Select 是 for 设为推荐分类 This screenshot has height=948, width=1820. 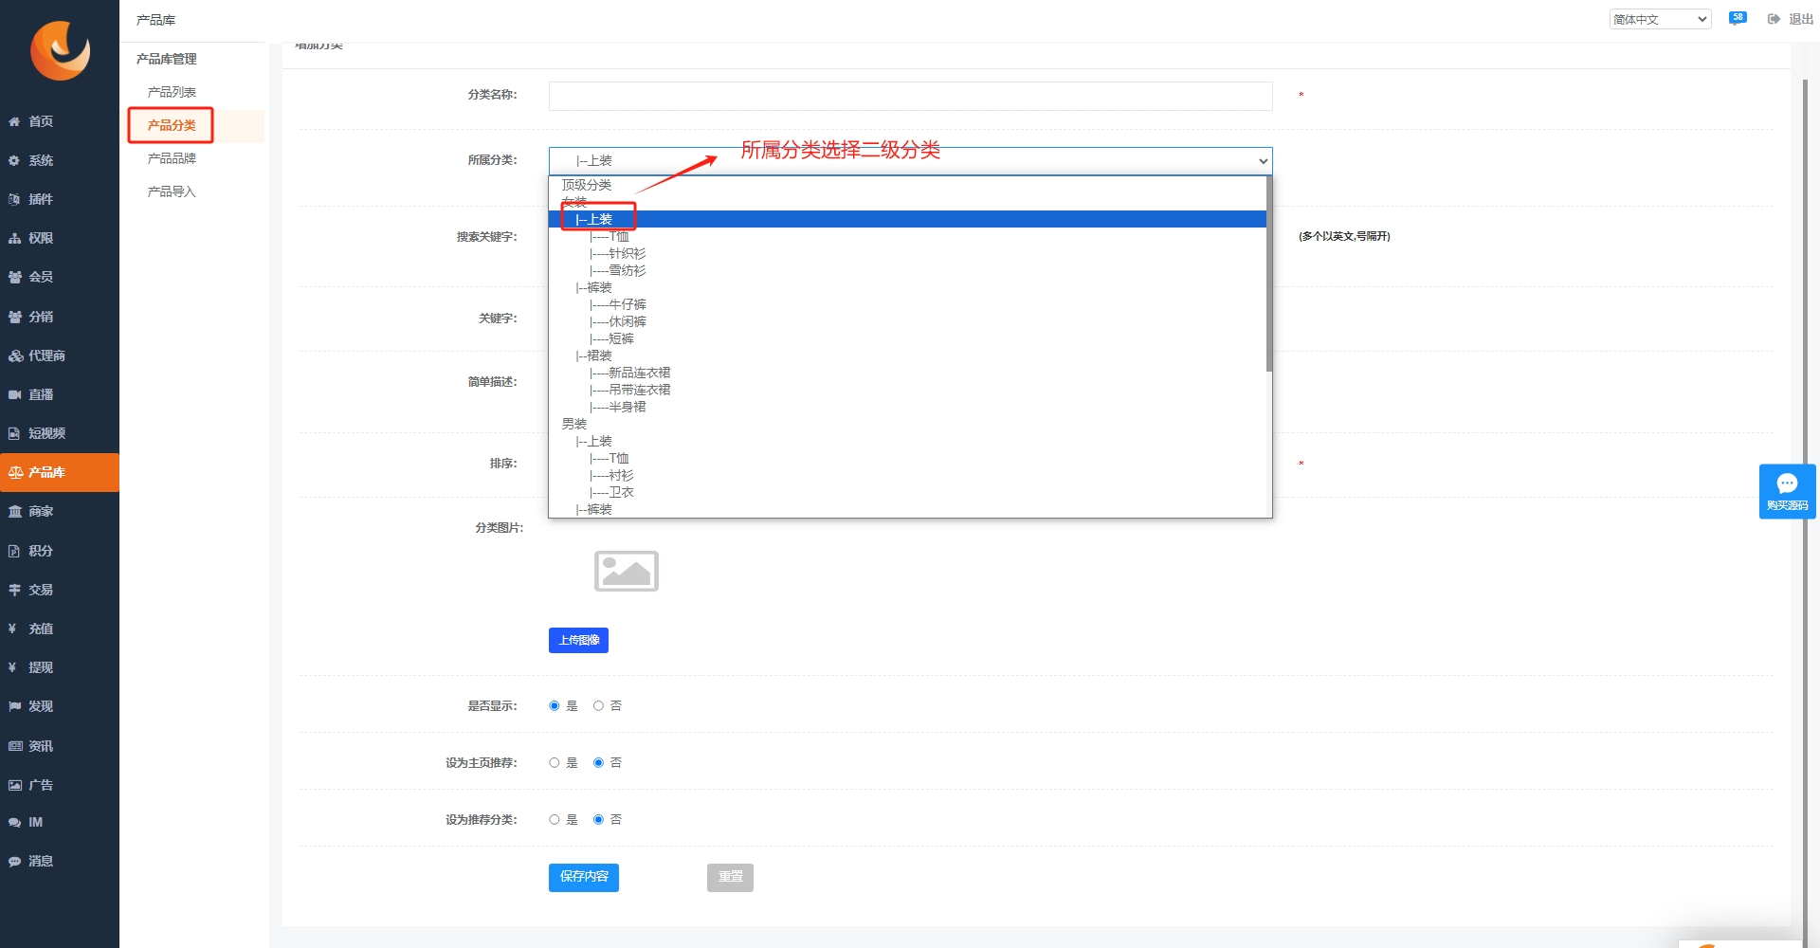555,819
